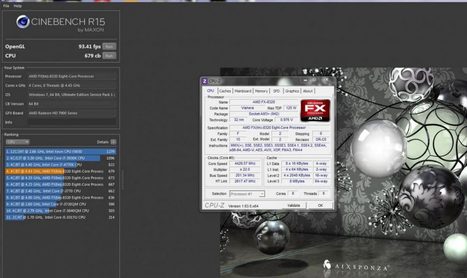Click the Threads count field in CPU-Z

[x=324, y=194]
